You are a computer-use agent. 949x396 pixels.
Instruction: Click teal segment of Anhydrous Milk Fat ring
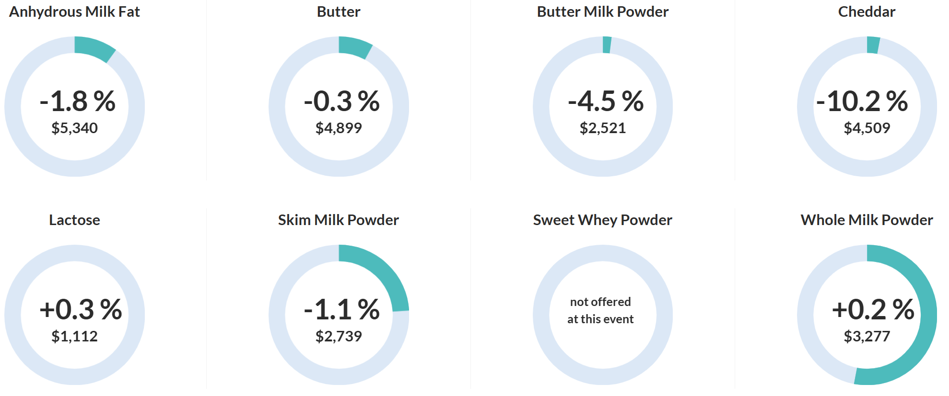94,47
